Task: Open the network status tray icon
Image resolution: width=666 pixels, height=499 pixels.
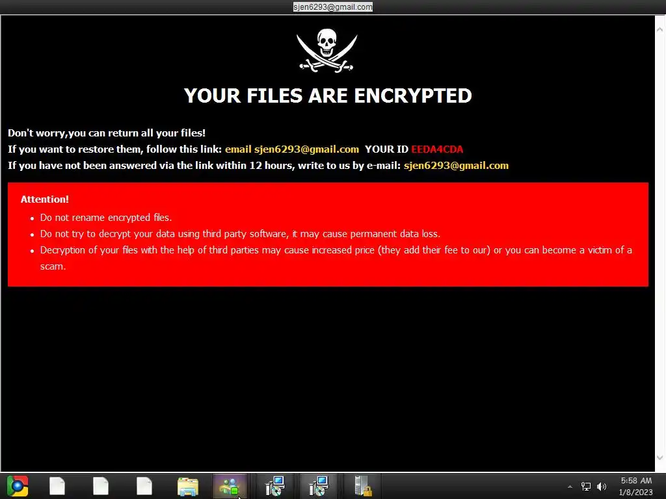Action: pos(586,486)
